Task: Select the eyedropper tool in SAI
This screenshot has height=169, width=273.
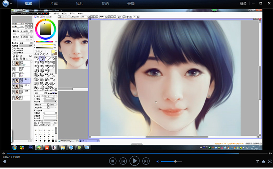Action: coord(47,54)
